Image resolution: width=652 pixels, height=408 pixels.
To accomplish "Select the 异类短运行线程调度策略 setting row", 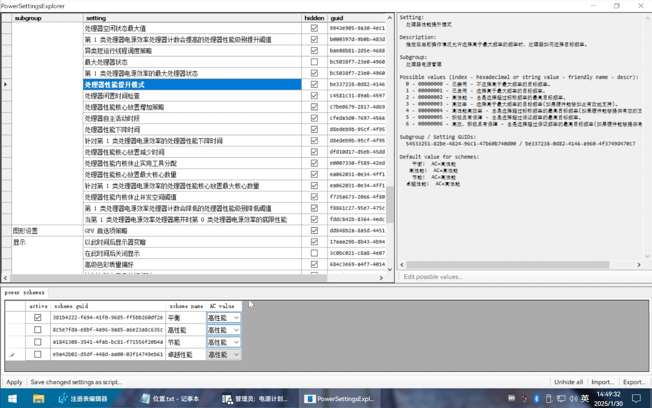I will (192, 51).
